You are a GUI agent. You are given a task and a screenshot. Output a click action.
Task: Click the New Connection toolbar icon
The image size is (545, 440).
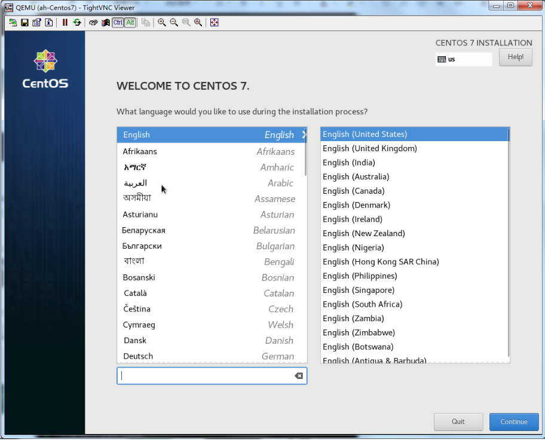pos(13,23)
